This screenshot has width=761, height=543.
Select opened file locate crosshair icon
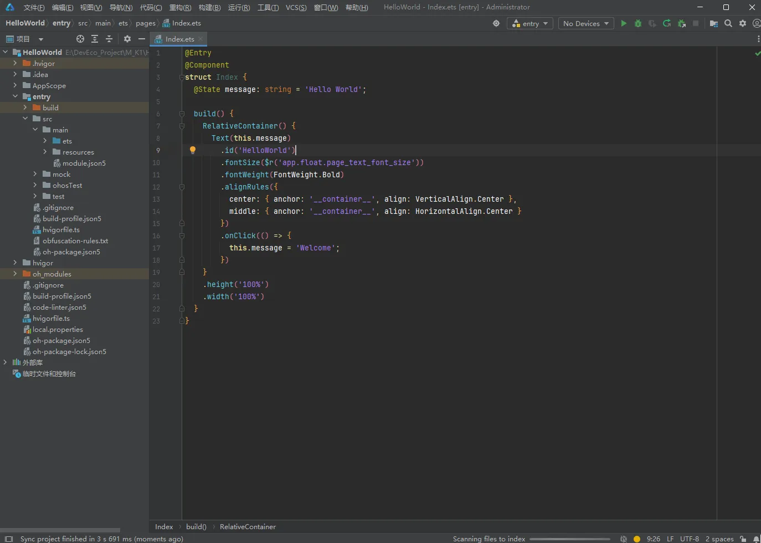[80, 39]
